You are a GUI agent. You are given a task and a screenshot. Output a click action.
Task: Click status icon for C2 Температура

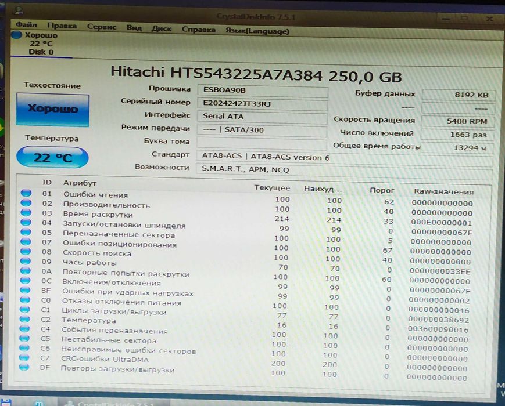pyautogui.click(x=24, y=318)
